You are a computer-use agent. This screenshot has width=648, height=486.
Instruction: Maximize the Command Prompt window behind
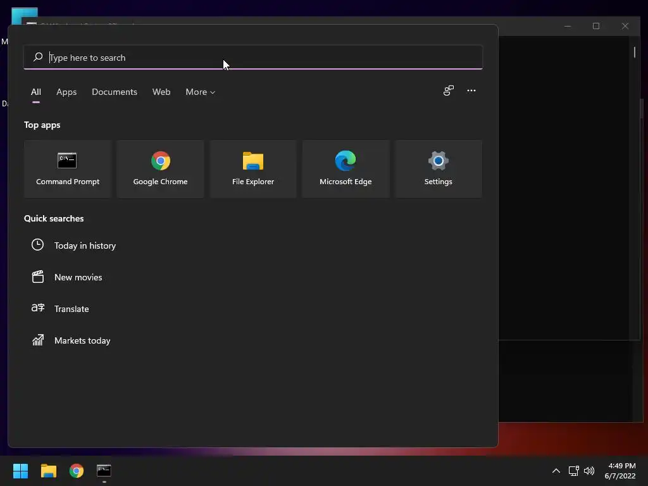pos(596,26)
